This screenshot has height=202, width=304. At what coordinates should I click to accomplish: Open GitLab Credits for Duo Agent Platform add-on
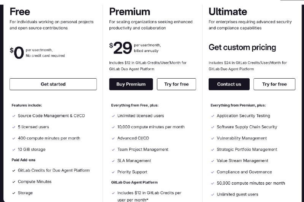point(54,170)
